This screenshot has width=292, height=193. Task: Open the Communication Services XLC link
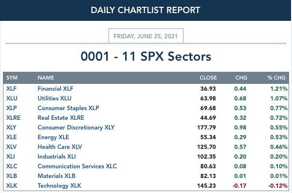tap(77, 166)
